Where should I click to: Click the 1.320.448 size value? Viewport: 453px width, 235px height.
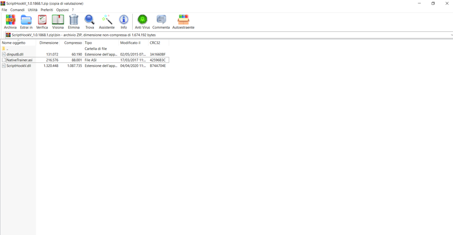pos(51,66)
